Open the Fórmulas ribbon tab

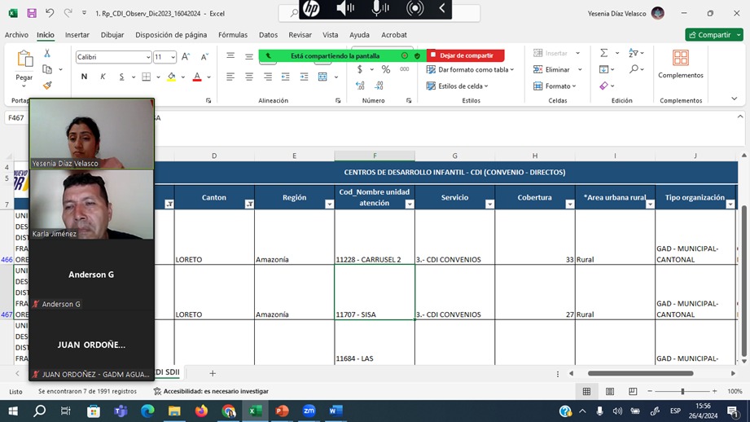[x=233, y=35]
